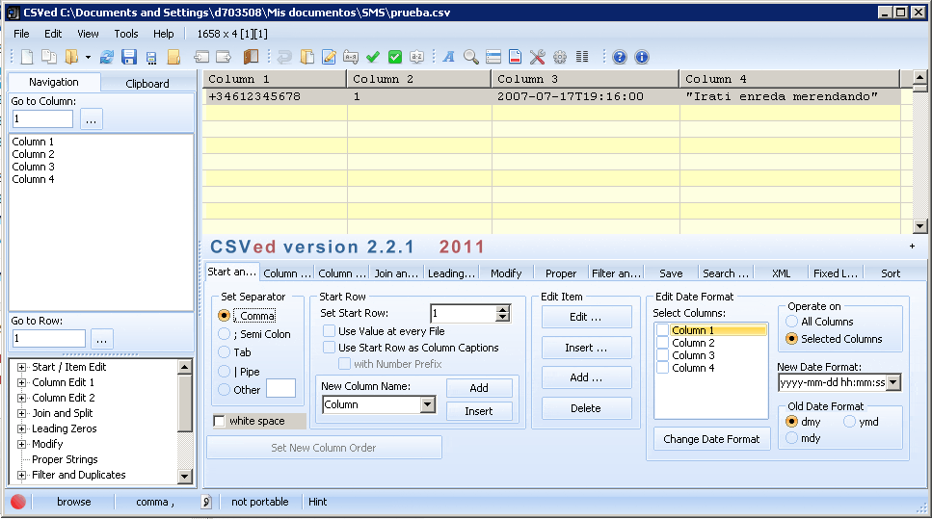Click the green check mark icon

(373, 57)
